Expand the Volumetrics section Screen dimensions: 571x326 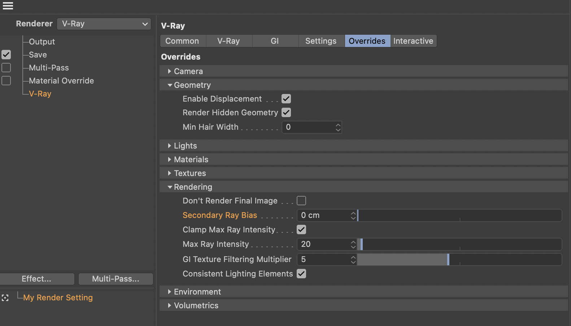click(x=364, y=305)
